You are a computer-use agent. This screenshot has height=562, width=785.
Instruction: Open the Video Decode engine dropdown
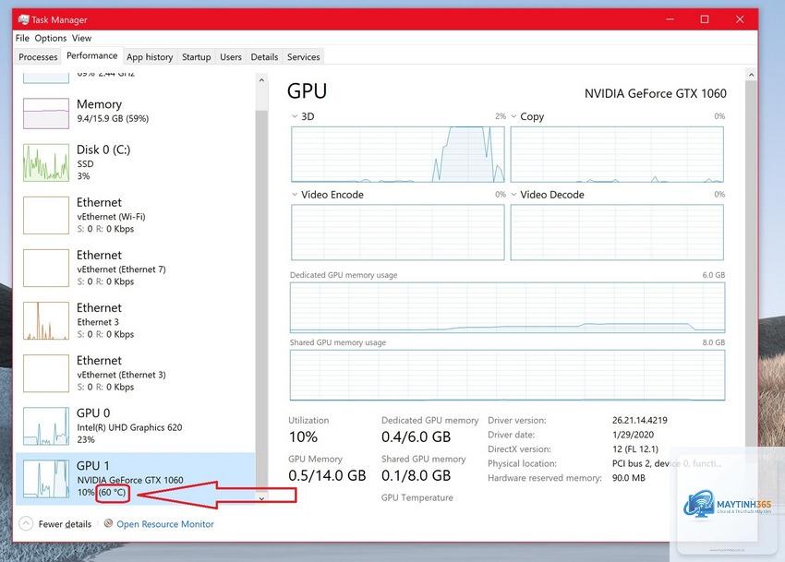click(513, 194)
